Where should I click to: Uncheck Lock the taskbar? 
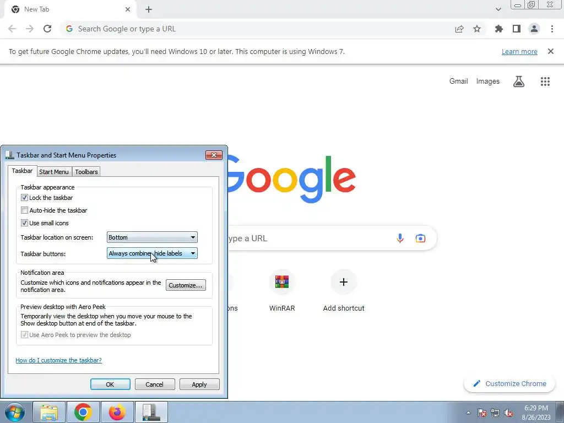[x=24, y=198]
